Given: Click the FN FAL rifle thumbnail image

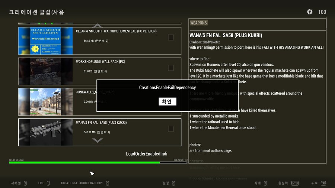Looking at the screenshot, I should 45,132.
